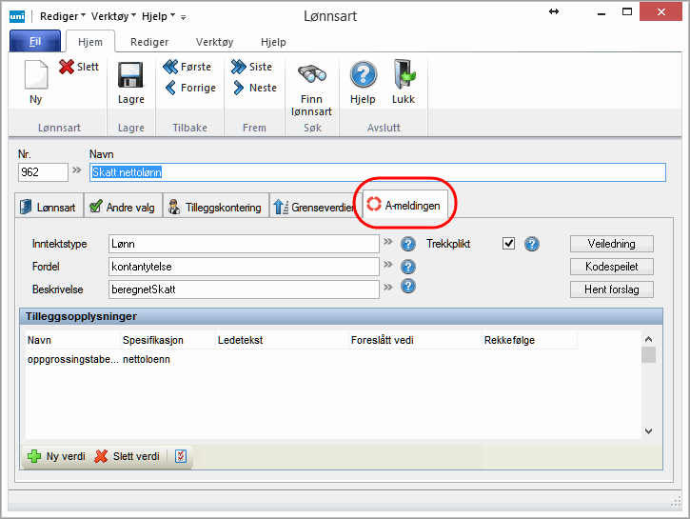Click the Hent forslag button
This screenshot has height=519, width=690.
point(611,289)
